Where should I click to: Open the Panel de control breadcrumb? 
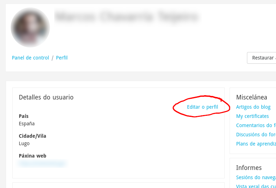[x=30, y=58]
